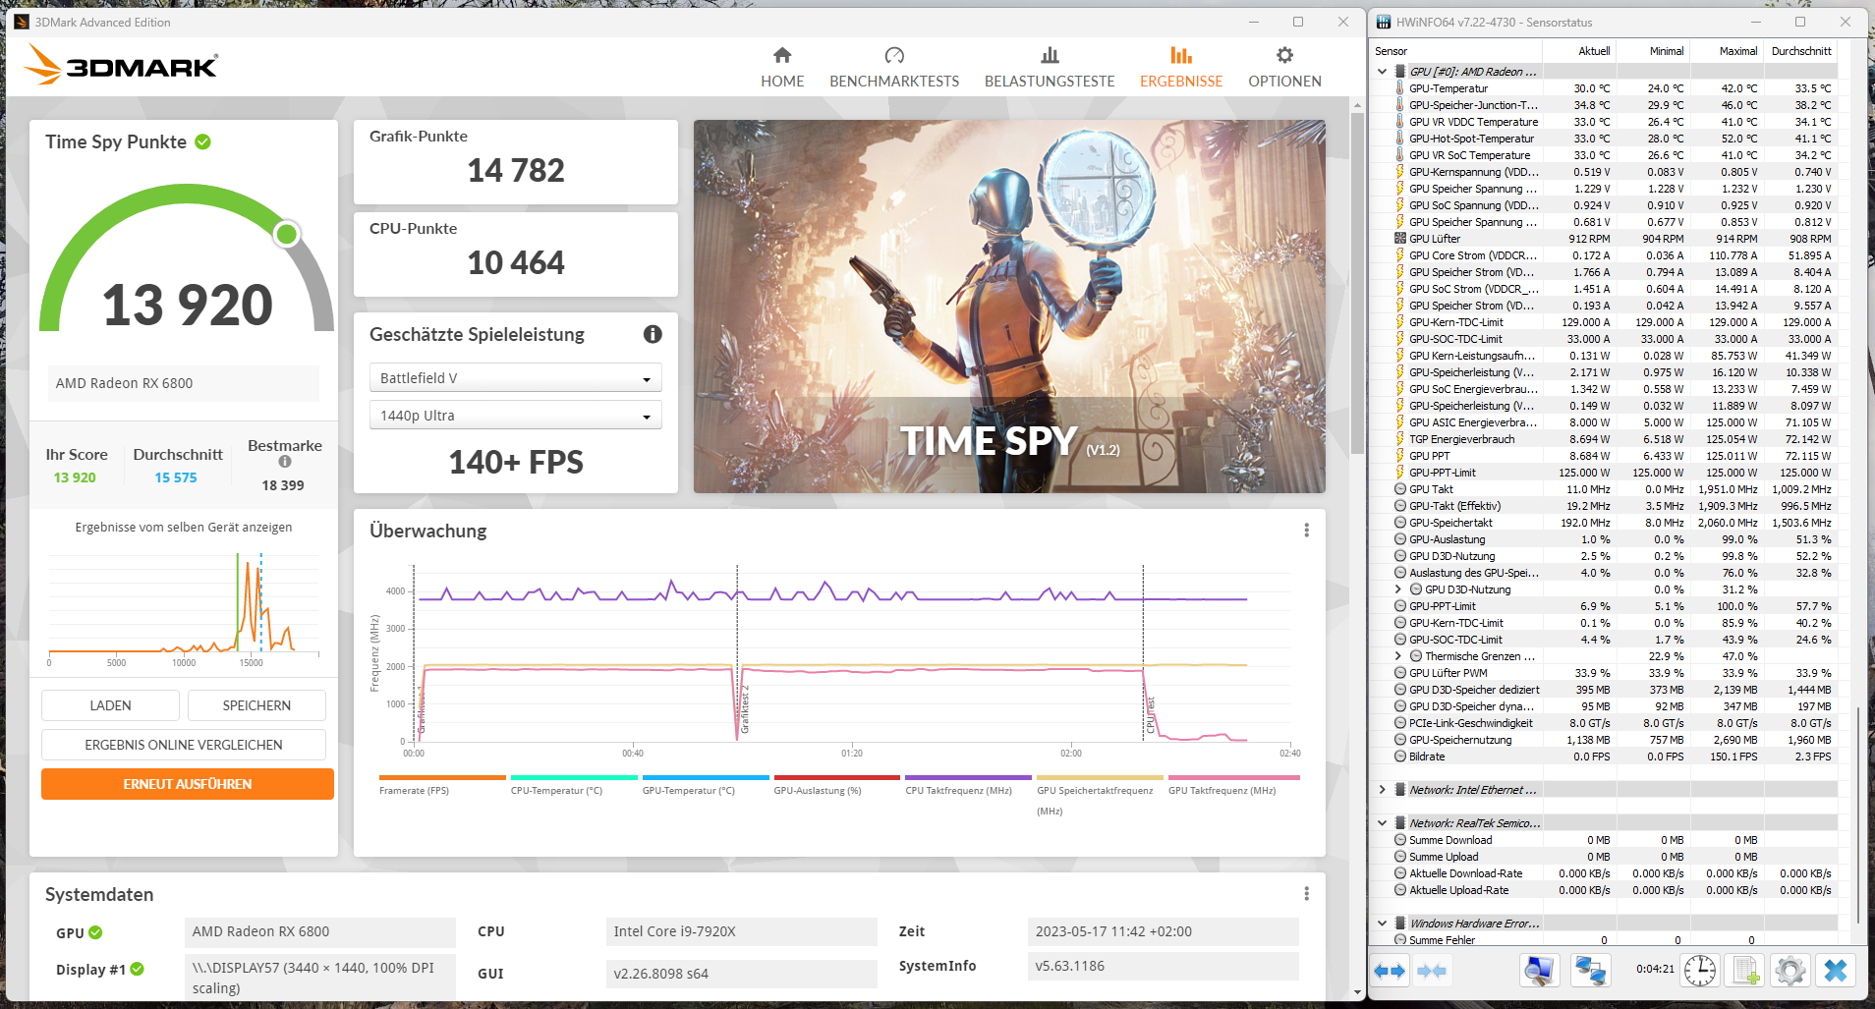Click the thermometer icon of the GPU-Temperatur row
This screenshot has width=1875, height=1009.
tap(1400, 88)
